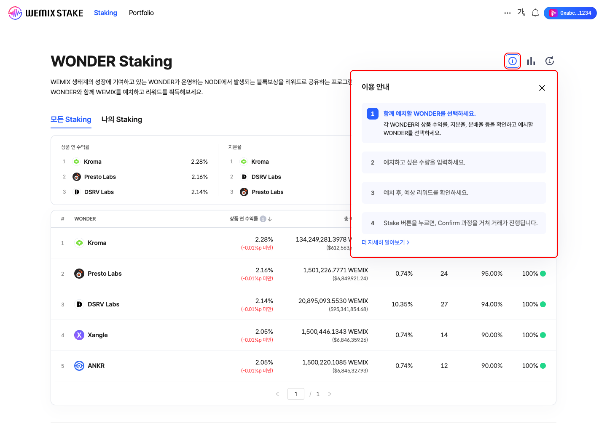Screen dimensions: 607x431
Task: Open the 더 자세히 알아보기 link
Action: tap(385, 242)
